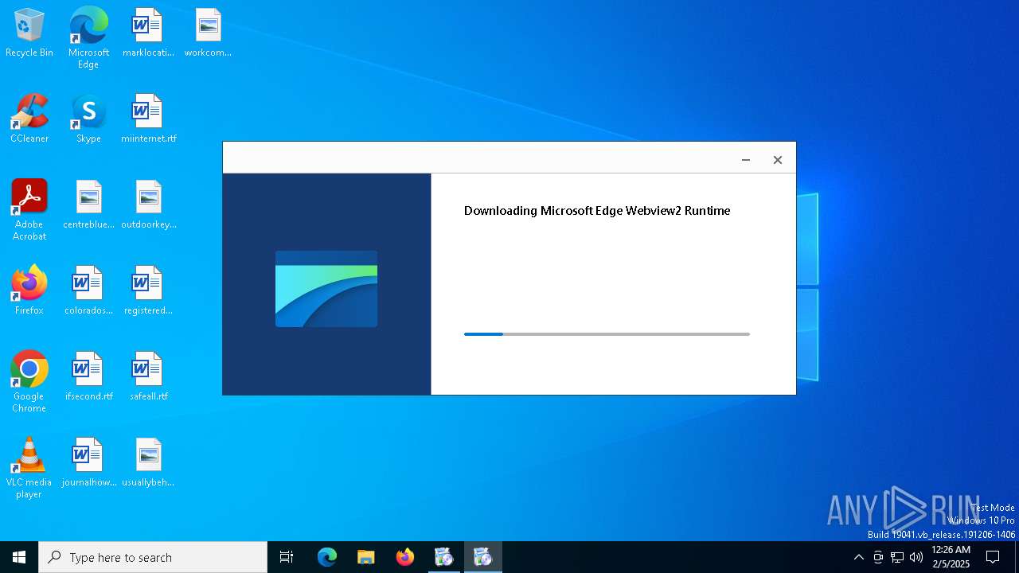Select the CCleaner desktop shortcut

click(29, 119)
